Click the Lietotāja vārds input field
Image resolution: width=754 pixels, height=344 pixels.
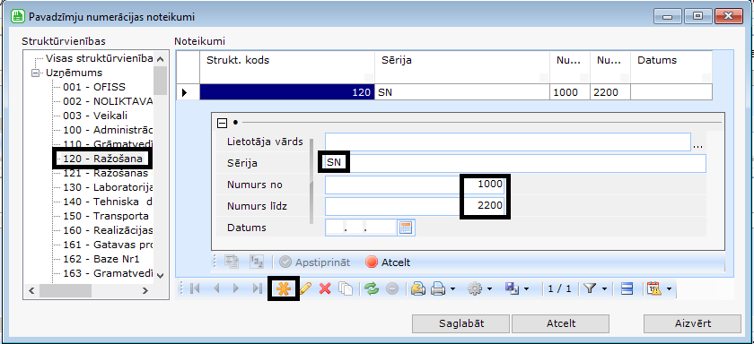pyautogui.click(x=508, y=142)
